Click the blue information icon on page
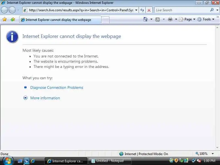This screenshot has width=220, height=165. tap(12, 37)
